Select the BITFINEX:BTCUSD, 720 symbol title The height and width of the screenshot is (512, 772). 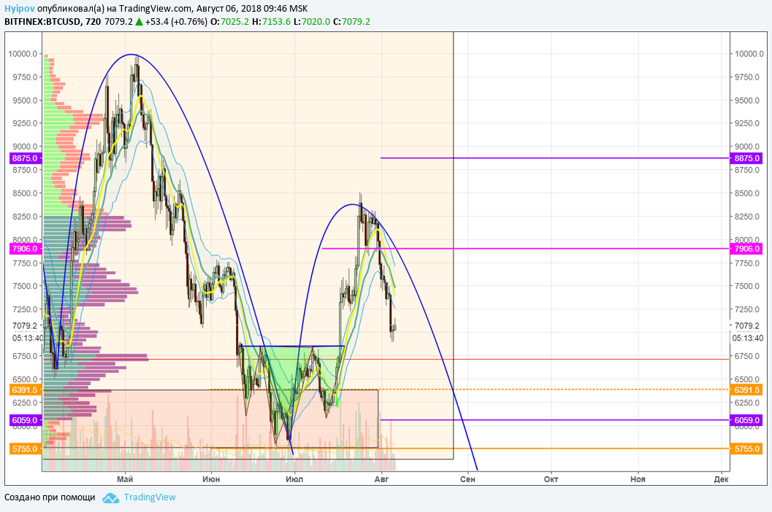(53, 22)
